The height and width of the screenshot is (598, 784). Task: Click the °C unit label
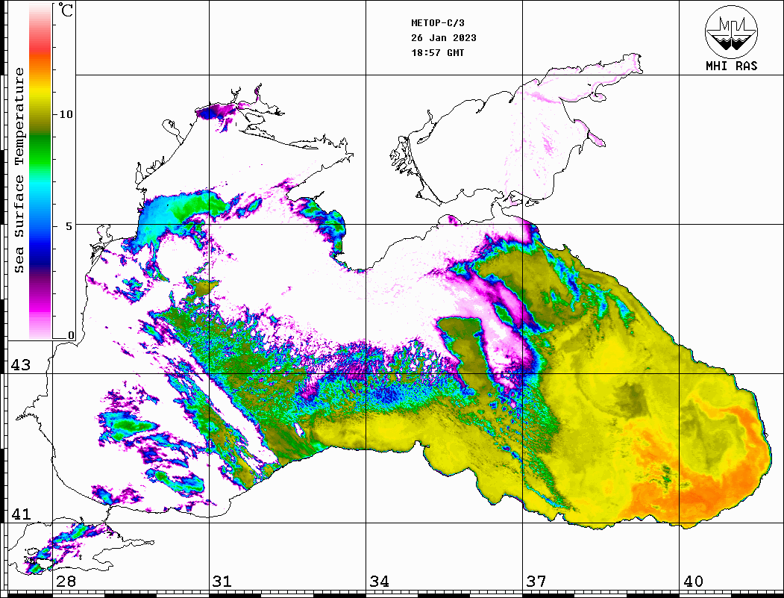click(x=66, y=10)
